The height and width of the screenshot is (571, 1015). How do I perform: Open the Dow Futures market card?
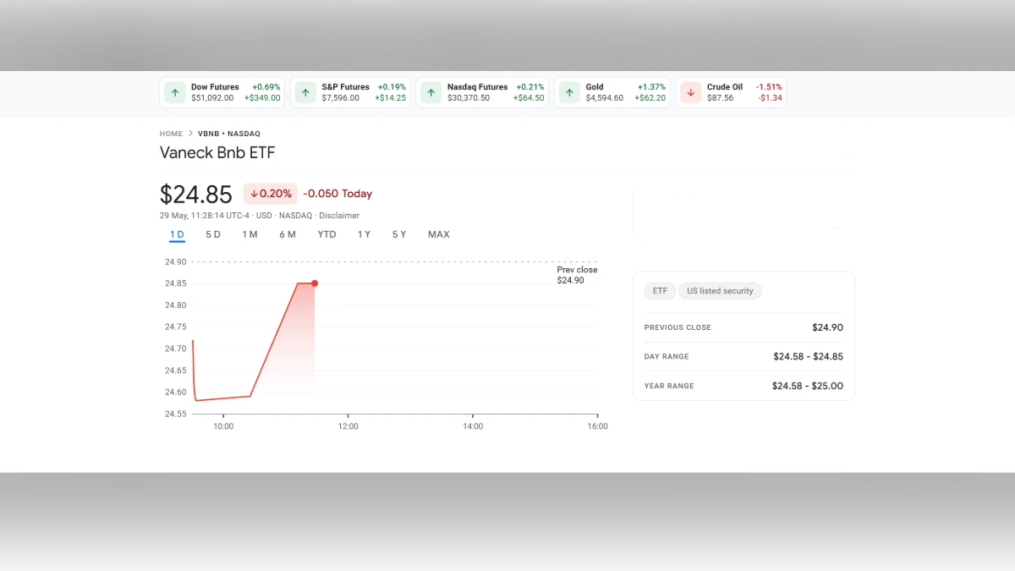[222, 93]
